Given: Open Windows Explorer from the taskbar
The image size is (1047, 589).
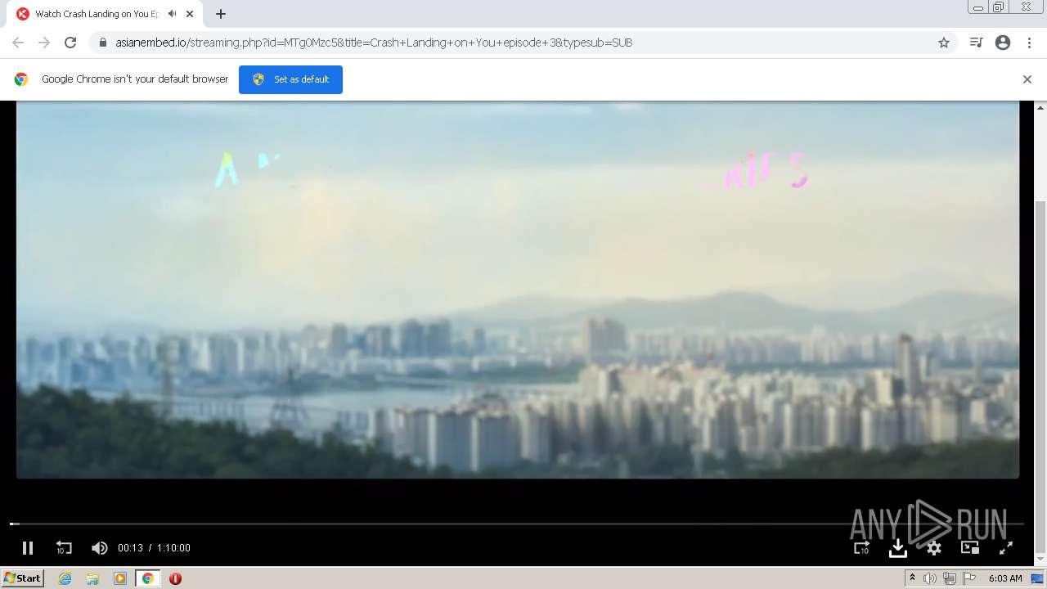Looking at the screenshot, I should 92,578.
